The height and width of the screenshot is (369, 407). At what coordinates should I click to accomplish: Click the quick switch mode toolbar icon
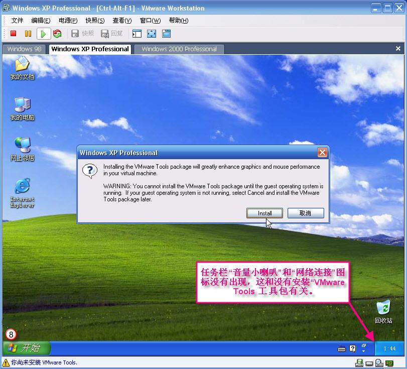pos(167,34)
